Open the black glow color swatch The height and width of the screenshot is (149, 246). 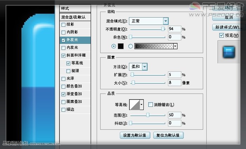[x=121, y=46]
